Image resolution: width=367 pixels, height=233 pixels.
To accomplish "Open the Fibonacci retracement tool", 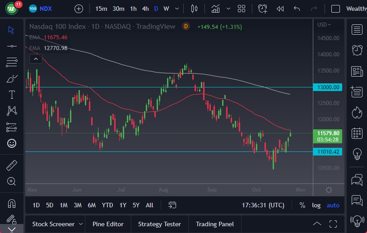I will pos(11,62).
